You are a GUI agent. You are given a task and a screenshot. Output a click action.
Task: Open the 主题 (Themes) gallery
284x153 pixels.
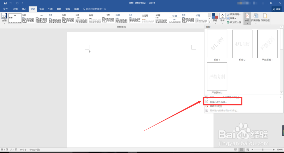coord(4,18)
